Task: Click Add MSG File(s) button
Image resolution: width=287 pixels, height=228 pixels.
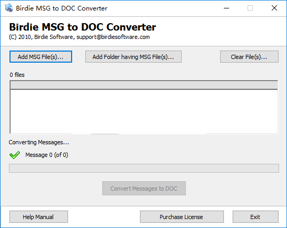Action: tap(41, 57)
